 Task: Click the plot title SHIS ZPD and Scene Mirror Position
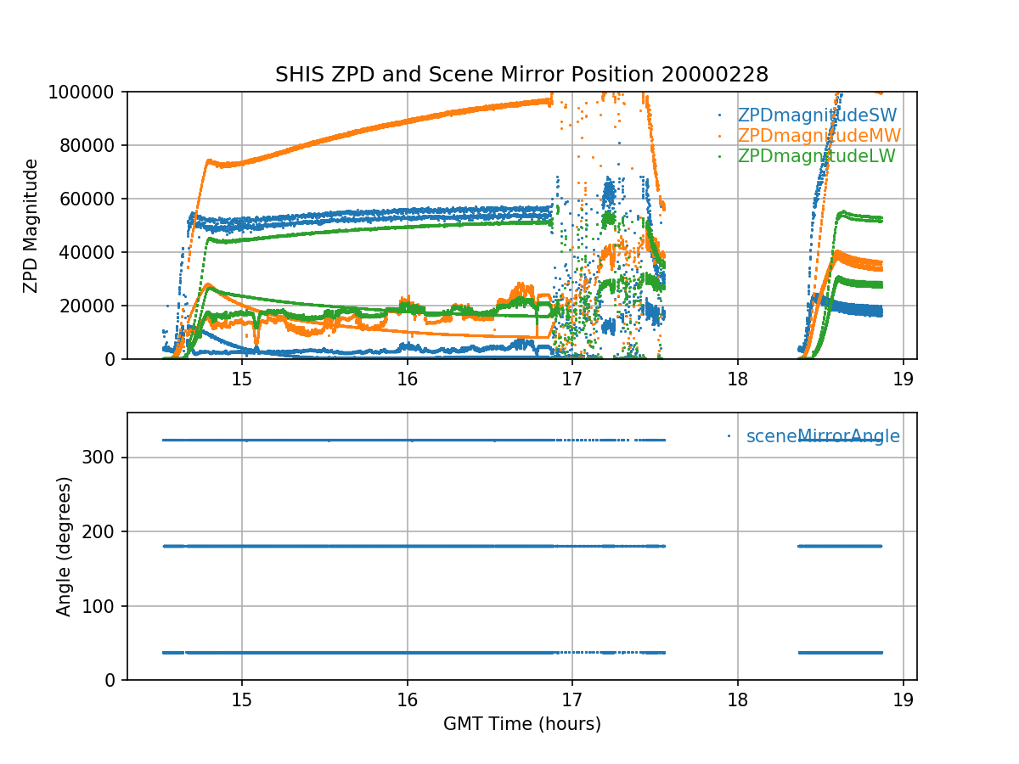tap(521, 75)
